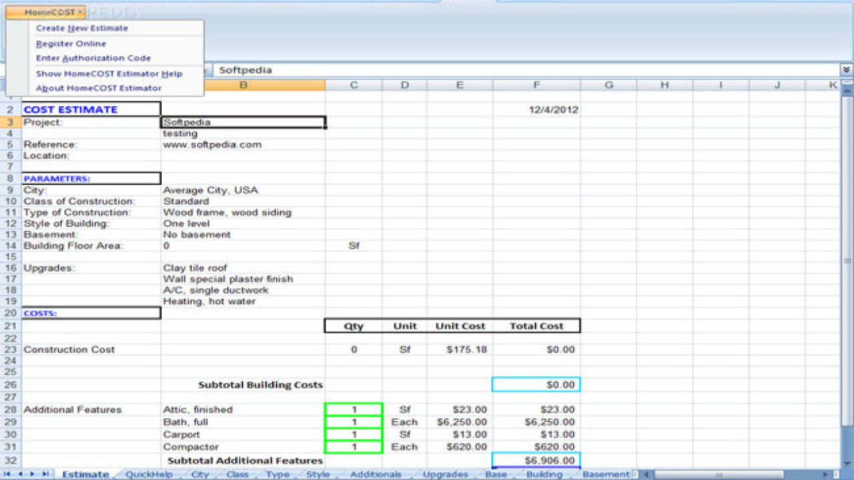Select column H header
Image resolution: width=854 pixels, height=480 pixels.
pos(665,85)
